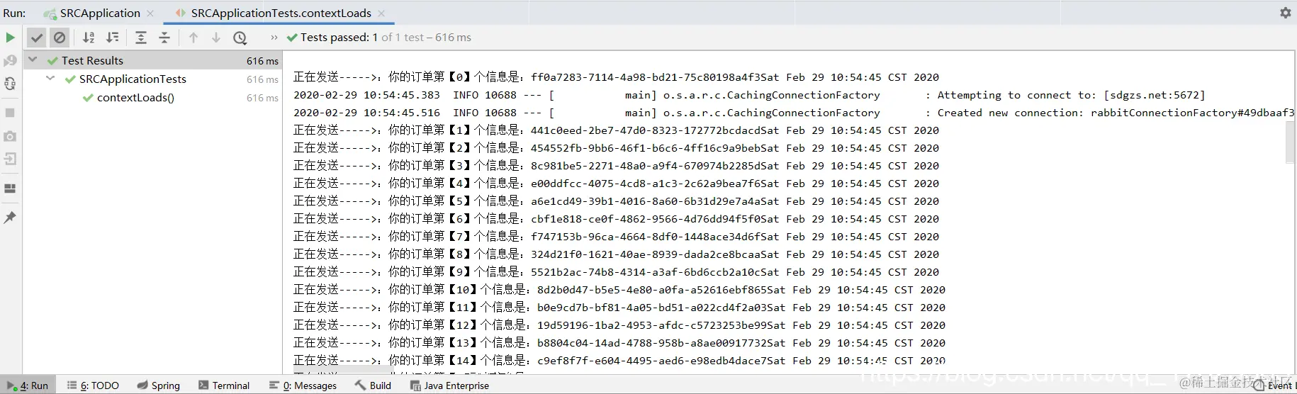Collapse the SRCApplicationTests node
The height and width of the screenshot is (394, 1297).
pyautogui.click(x=50, y=79)
